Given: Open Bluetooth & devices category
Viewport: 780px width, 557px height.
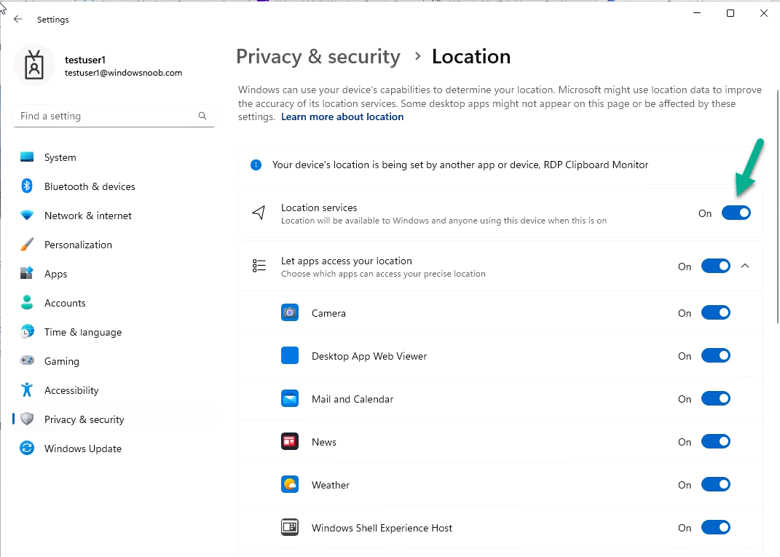Looking at the screenshot, I should pos(114,186).
